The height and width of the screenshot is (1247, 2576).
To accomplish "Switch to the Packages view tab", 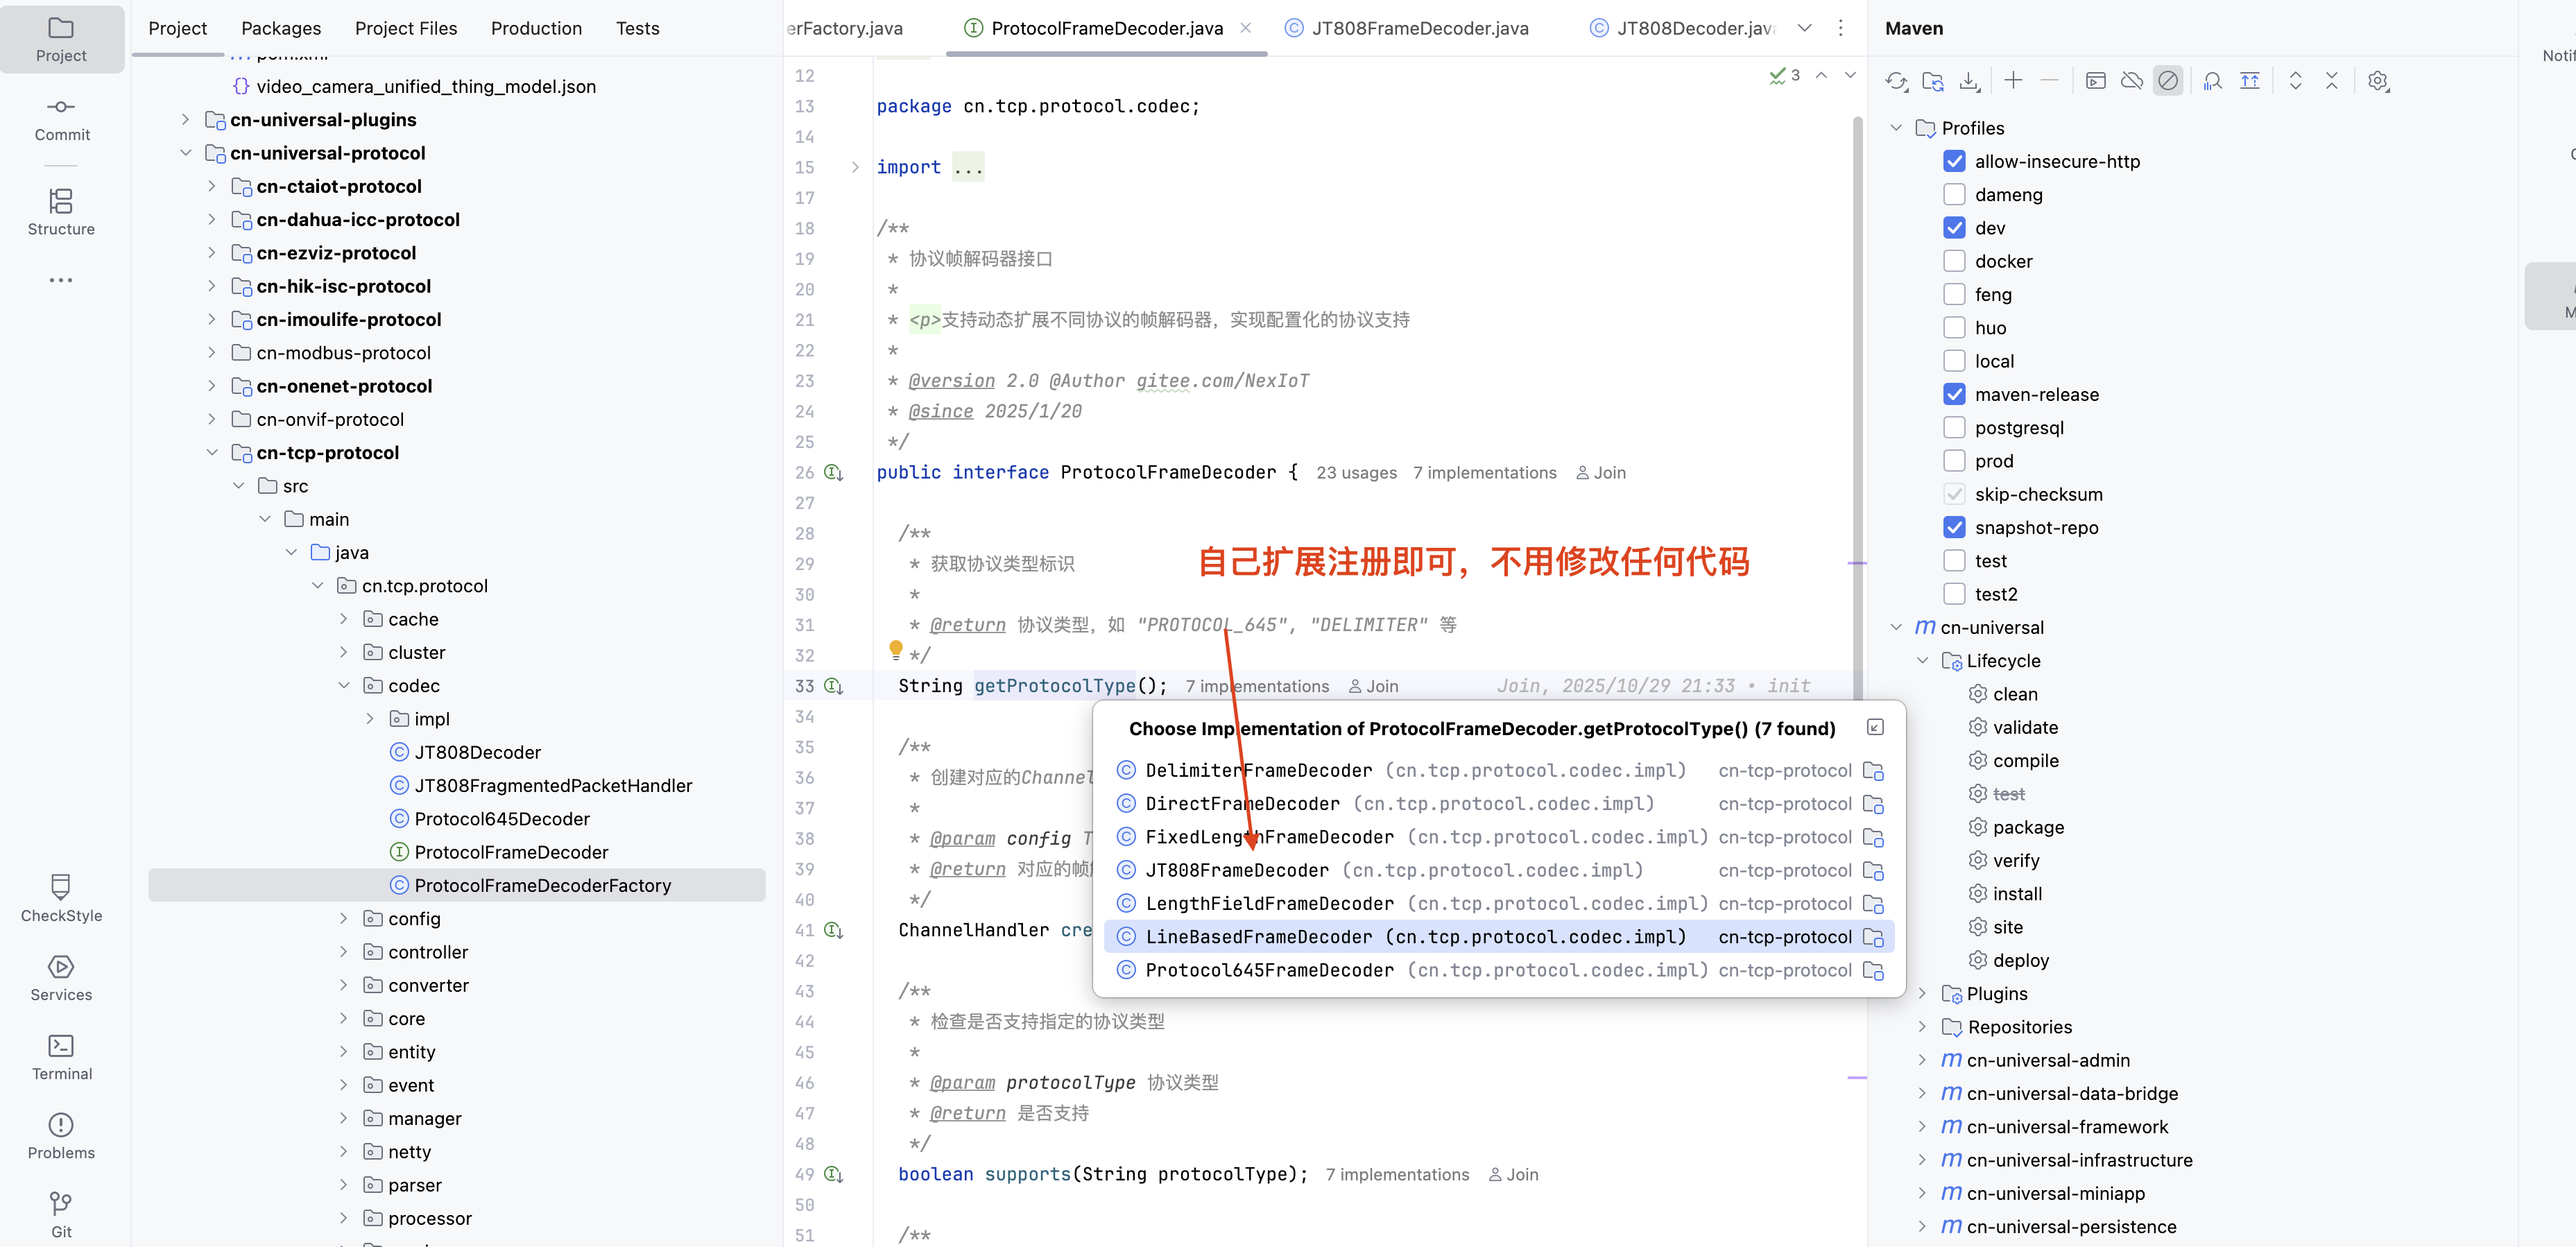I will pyautogui.click(x=281, y=28).
